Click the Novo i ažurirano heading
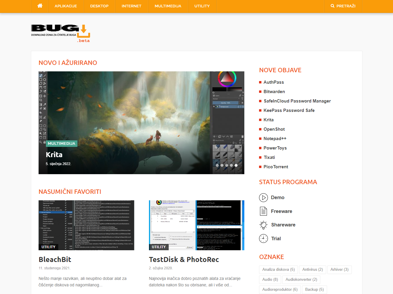Screen dimensions: 393x294 coord(68,63)
